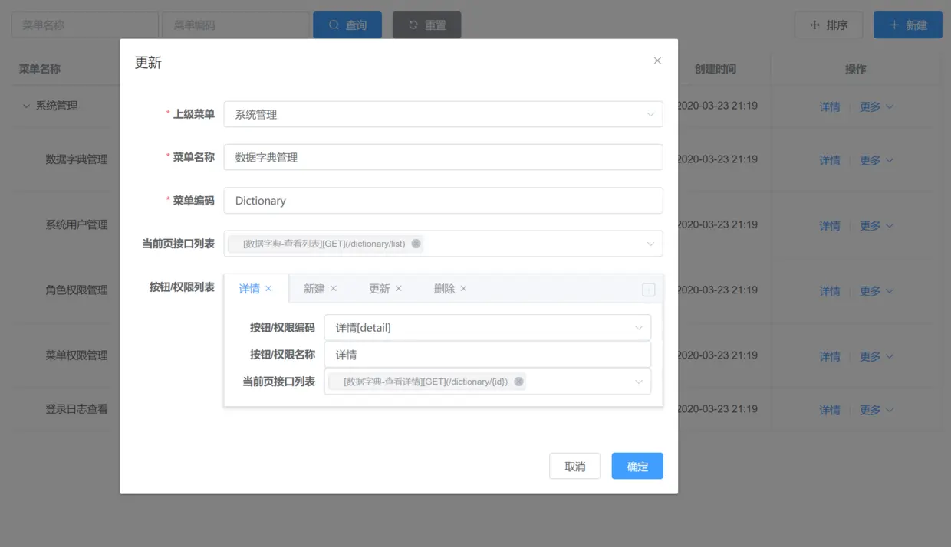Open the 上级菜单 dropdown
951x547 pixels.
pyautogui.click(x=443, y=114)
